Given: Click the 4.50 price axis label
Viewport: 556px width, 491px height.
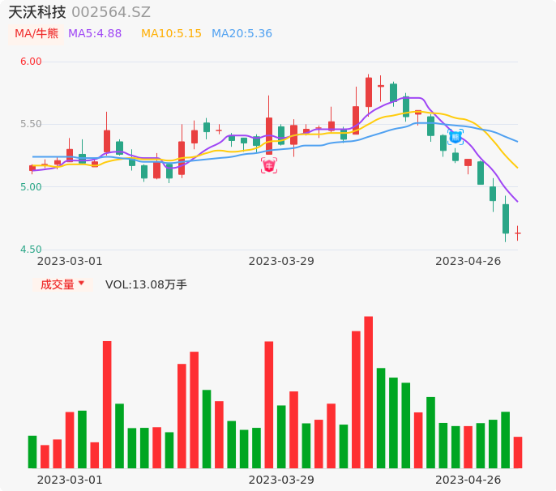Looking at the screenshot, I should coord(31,250).
